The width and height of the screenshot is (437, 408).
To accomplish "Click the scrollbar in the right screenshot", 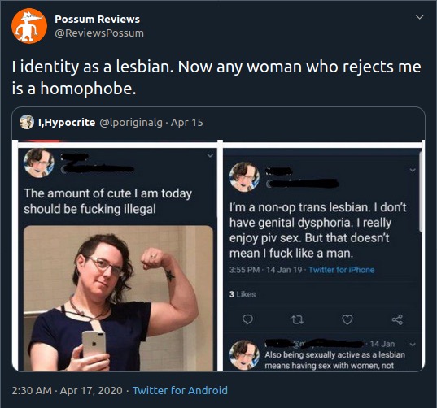I will [x=421, y=192].
